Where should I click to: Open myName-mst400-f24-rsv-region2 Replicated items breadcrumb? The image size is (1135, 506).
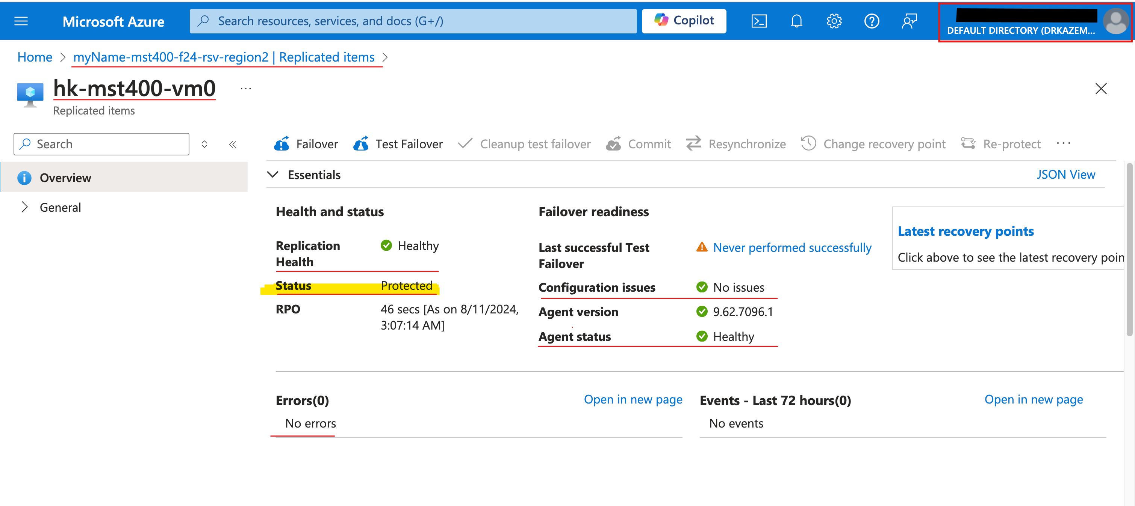(x=224, y=57)
